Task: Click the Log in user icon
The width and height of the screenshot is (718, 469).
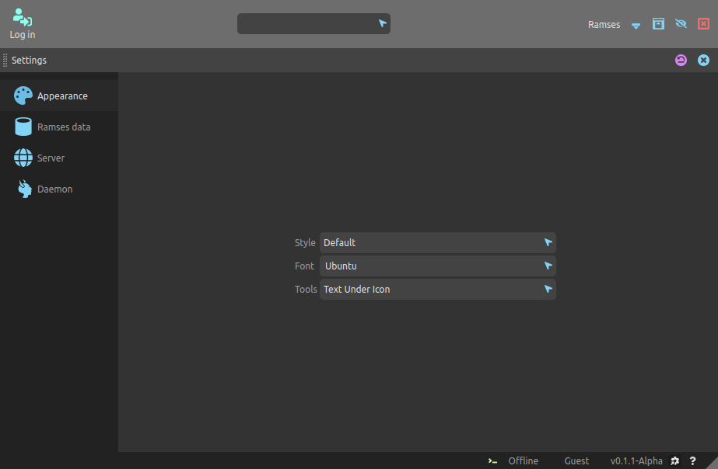Action: click(x=23, y=17)
